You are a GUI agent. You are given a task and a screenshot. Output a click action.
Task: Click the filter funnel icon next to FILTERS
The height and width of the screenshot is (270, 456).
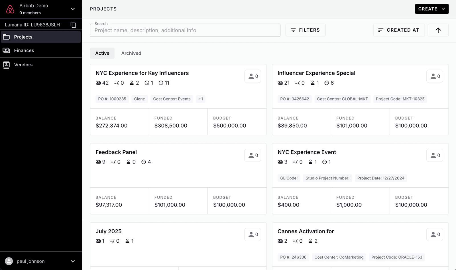tap(294, 30)
